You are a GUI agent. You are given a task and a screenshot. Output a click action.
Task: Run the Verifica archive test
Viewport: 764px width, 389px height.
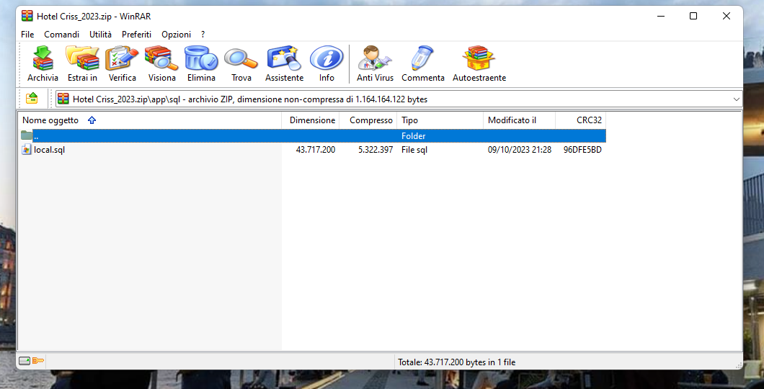pyautogui.click(x=123, y=64)
